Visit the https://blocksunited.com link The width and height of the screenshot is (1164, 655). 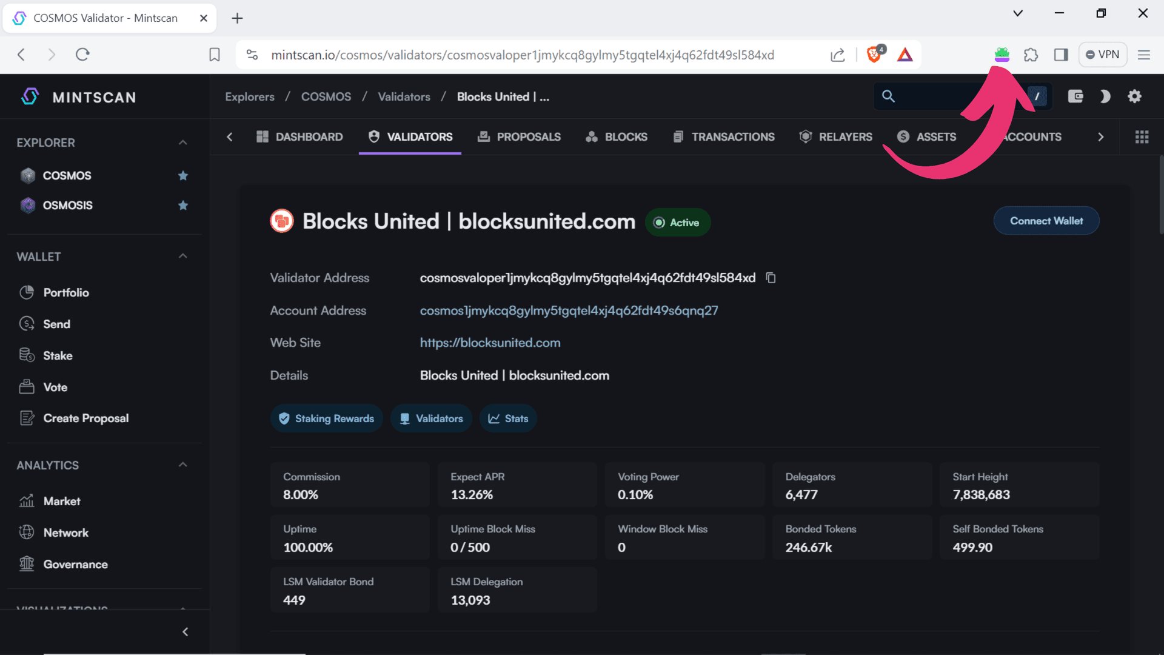tap(490, 343)
